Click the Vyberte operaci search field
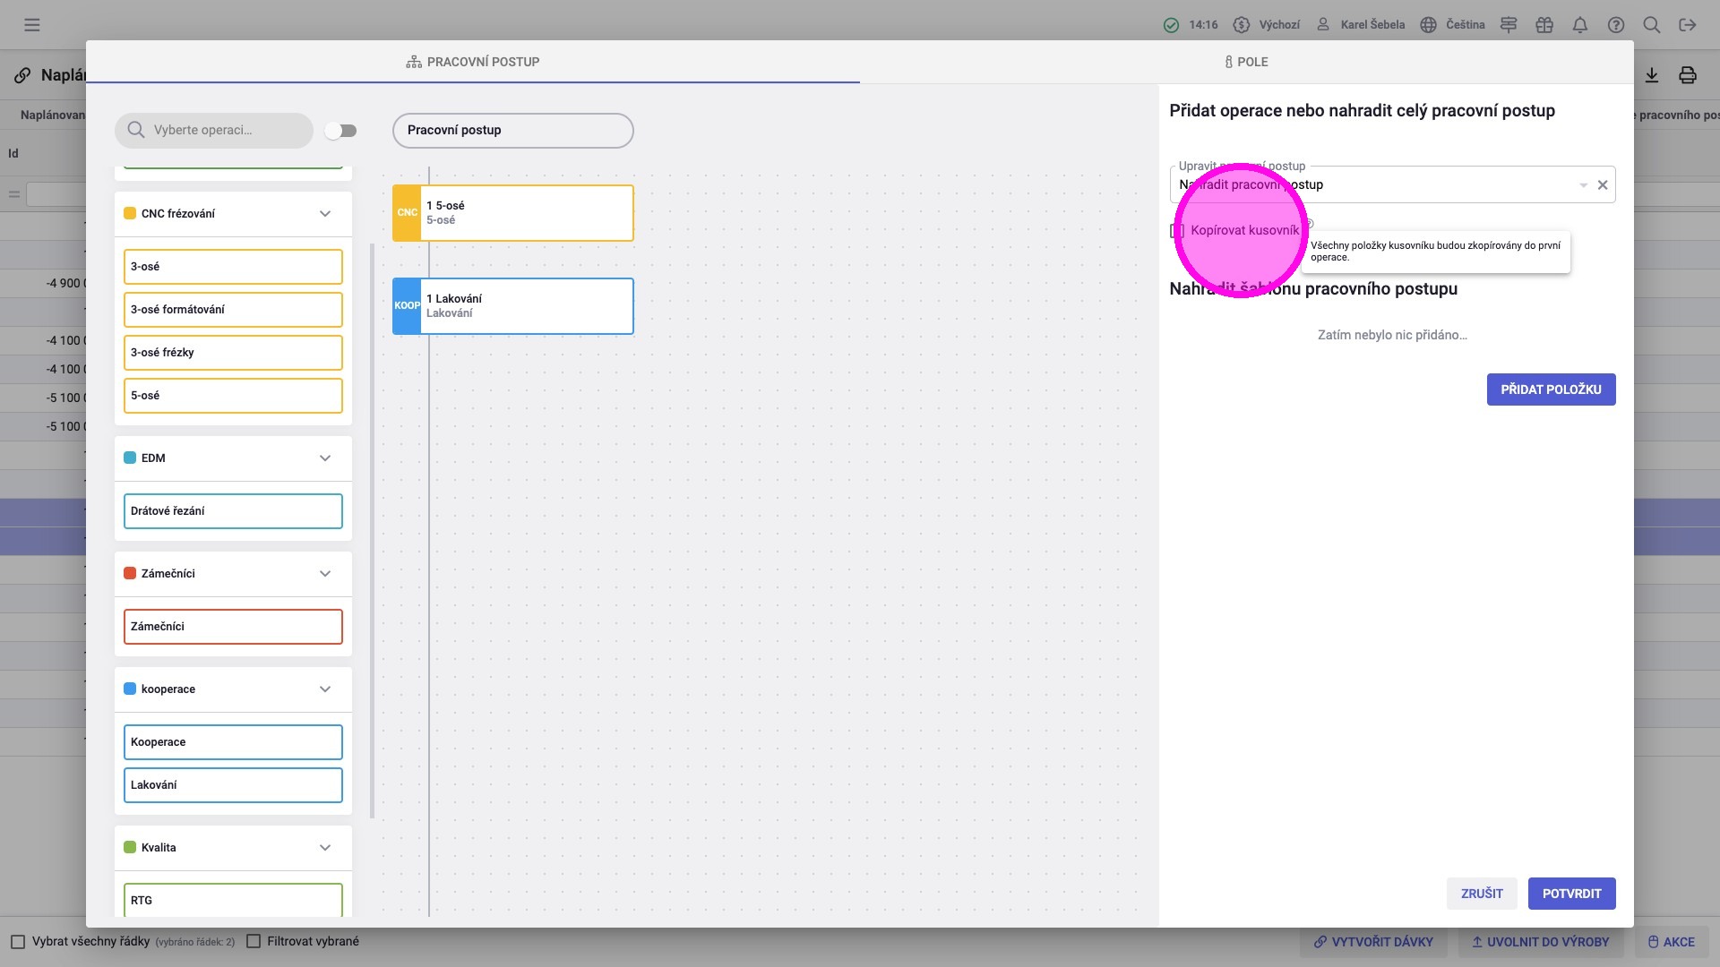 click(x=224, y=131)
